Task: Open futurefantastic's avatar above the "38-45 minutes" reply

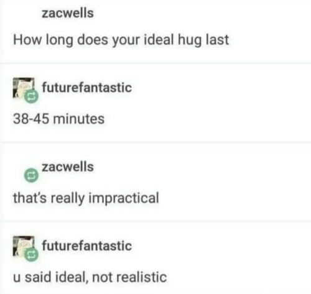Action: [24, 88]
